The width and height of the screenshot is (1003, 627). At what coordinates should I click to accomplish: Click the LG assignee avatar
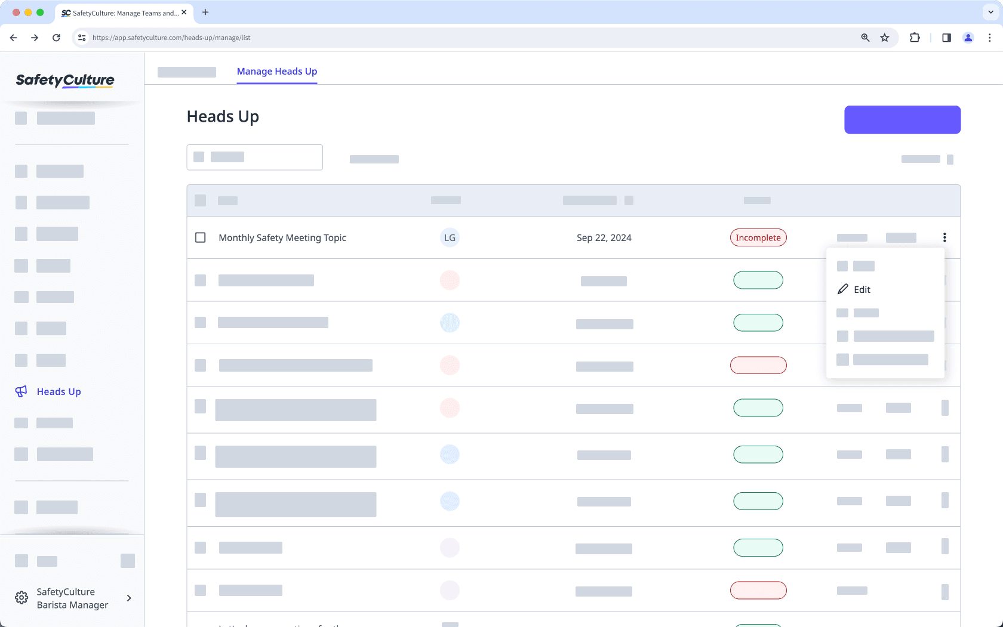click(450, 237)
